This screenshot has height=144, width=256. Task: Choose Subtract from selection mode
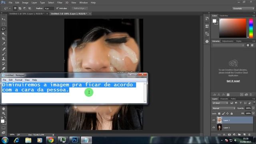(x=25, y=8)
